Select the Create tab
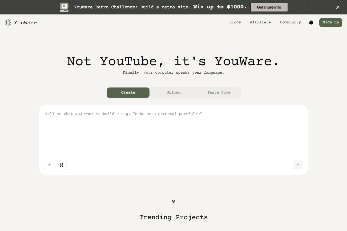347x231 pixels. click(128, 92)
